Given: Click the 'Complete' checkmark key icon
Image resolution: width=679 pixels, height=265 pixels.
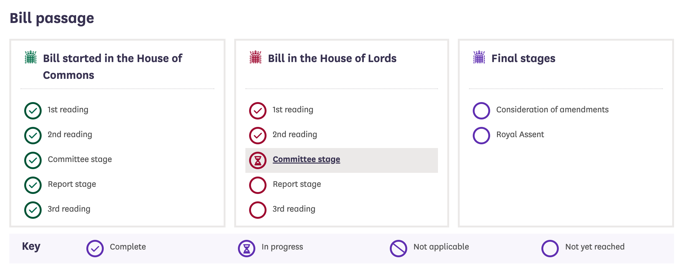Looking at the screenshot, I should click(95, 249).
